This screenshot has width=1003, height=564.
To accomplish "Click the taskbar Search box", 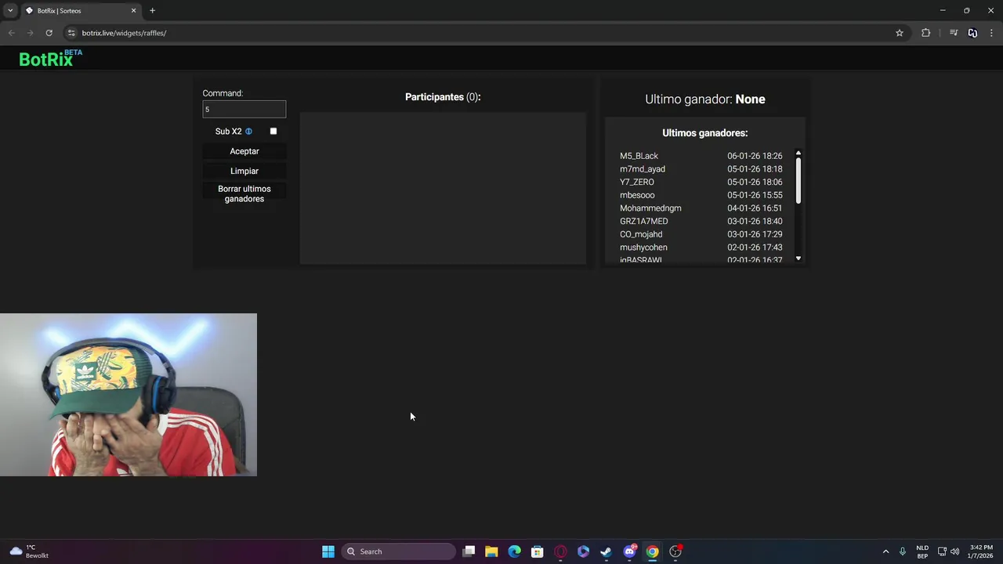I will pos(398,551).
